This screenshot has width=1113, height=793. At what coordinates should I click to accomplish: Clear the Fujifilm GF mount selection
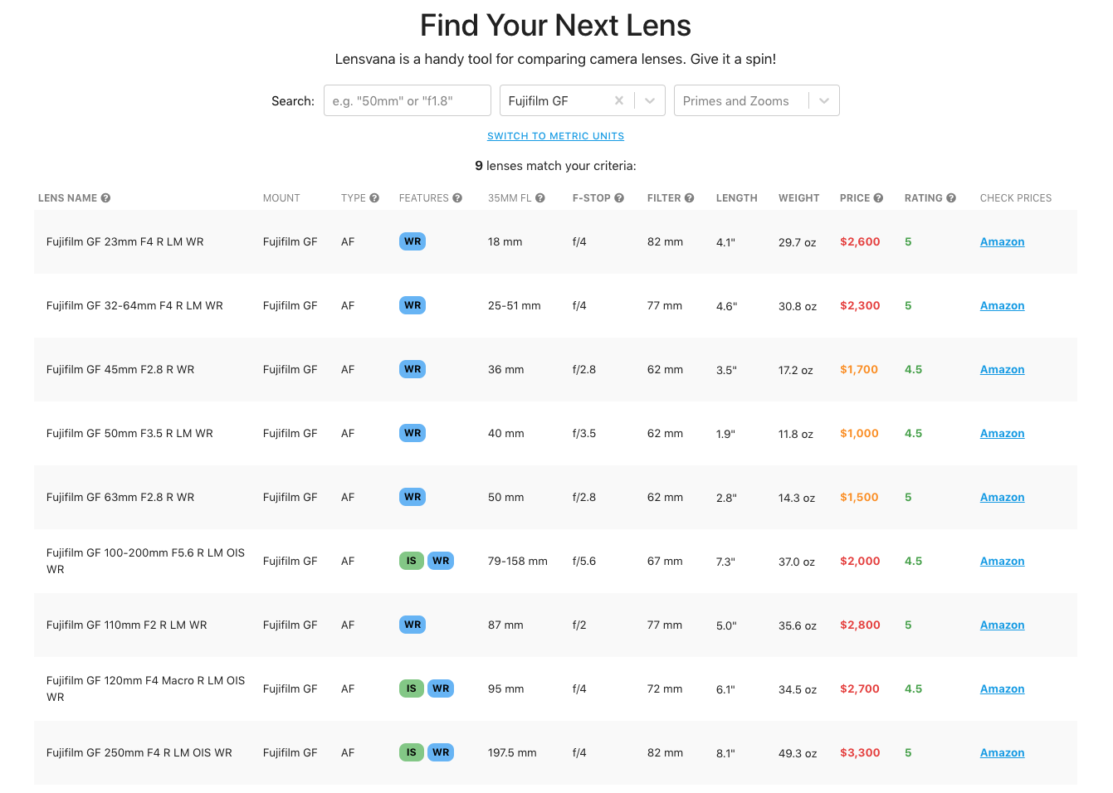point(619,100)
